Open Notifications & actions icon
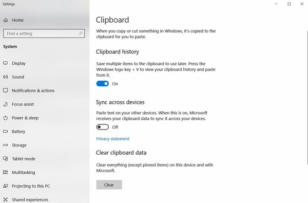The width and height of the screenshot is (308, 203). coord(6,90)
